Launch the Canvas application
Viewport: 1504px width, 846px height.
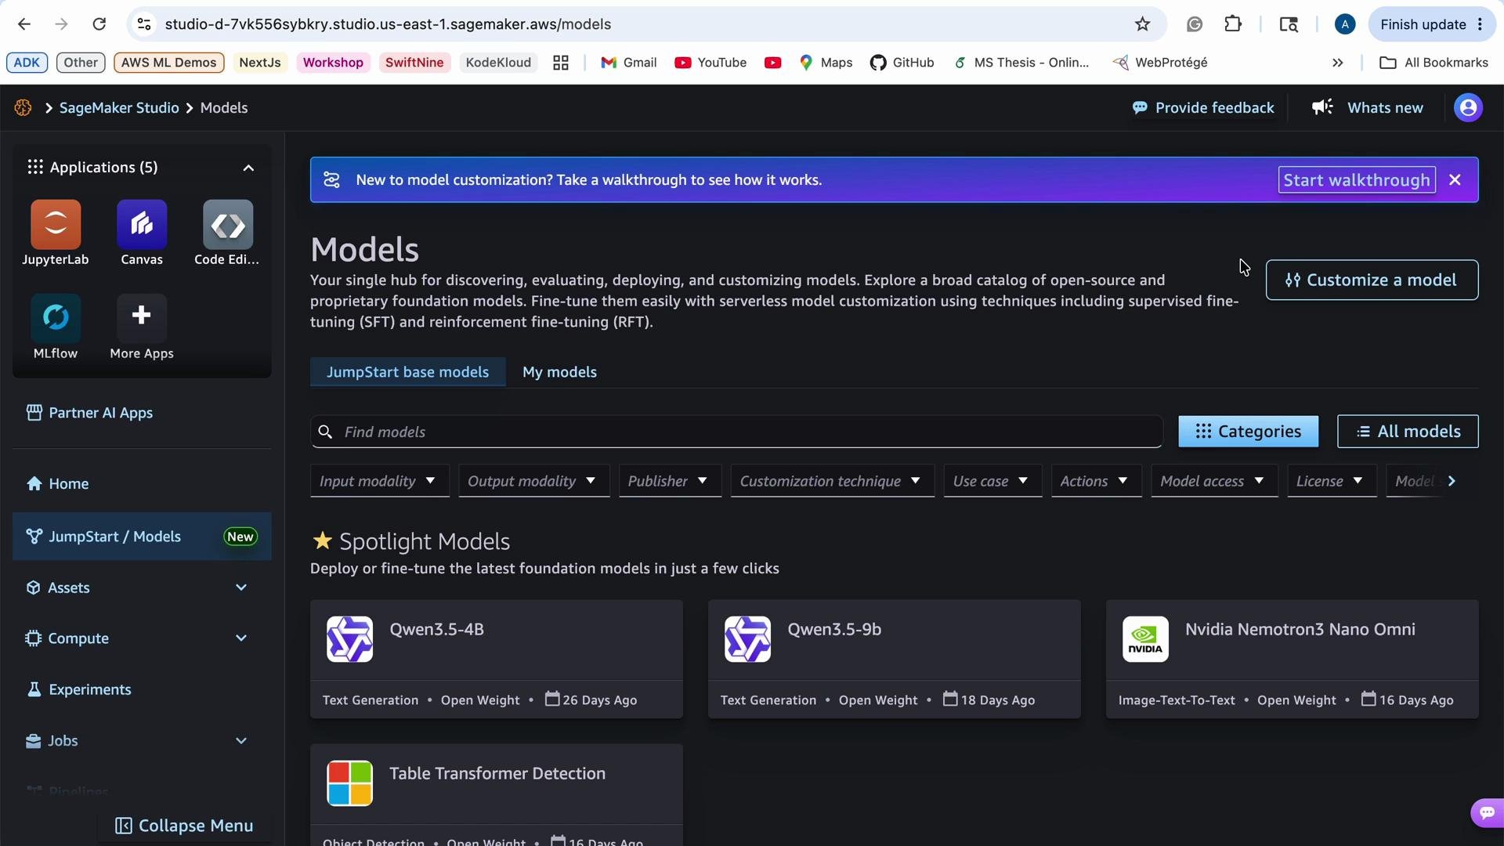(142, 225)
